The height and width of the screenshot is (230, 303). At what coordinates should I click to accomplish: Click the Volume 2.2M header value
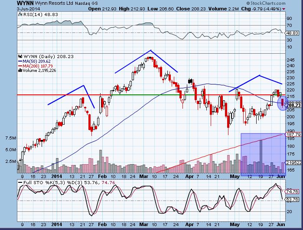point(224,9)
